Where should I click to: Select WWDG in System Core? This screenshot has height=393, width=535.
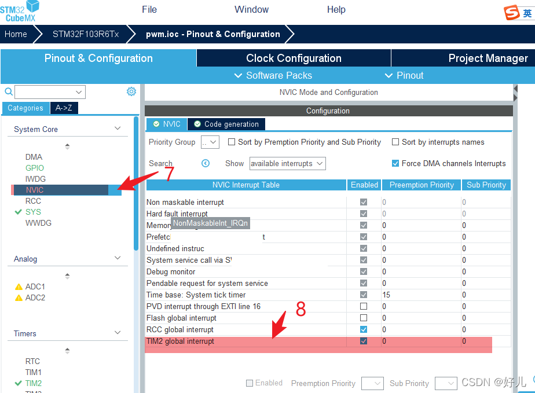(38, 223)
